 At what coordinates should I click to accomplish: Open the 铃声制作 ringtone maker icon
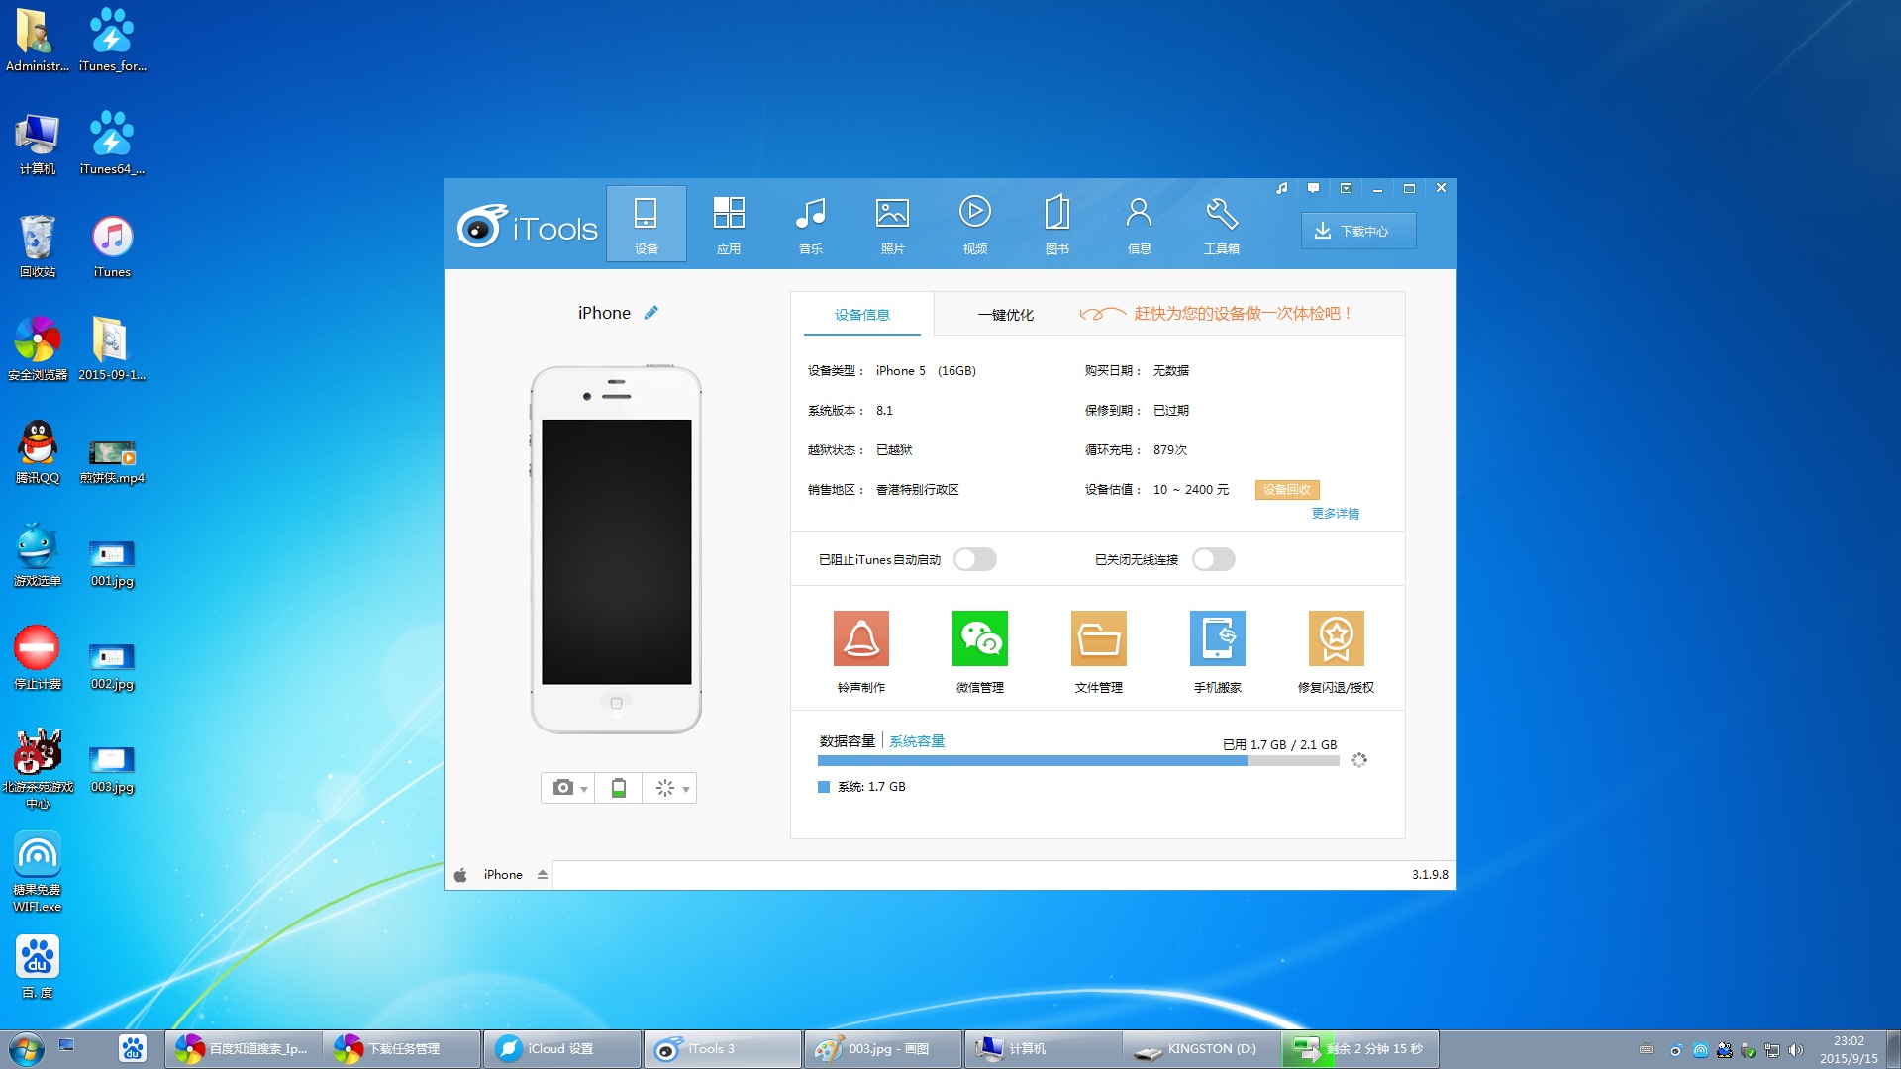pos(860,638)
